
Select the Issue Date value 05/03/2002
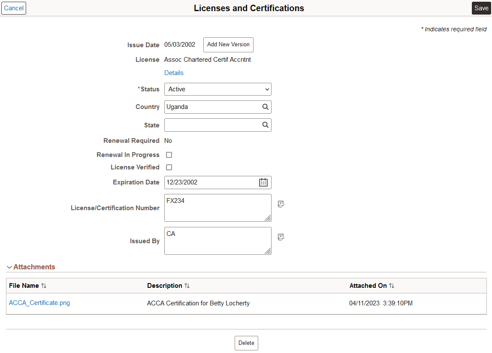coord(180,45)
